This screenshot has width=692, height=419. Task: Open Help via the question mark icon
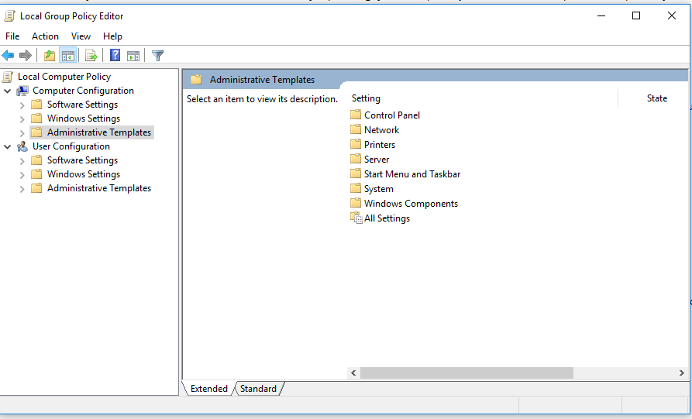[115, 55]
